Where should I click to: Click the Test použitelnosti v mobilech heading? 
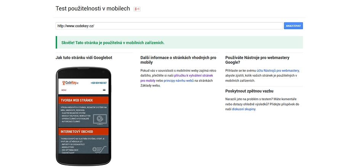(x=93, y=8)
